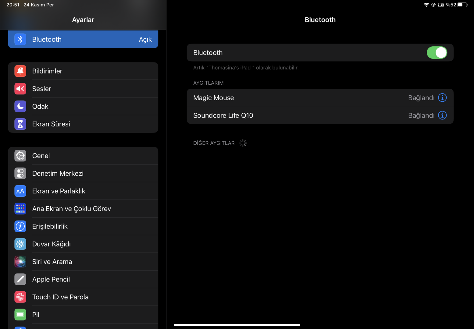
Task: Click the Odak moon icon
Action: [x=20, y=106]
